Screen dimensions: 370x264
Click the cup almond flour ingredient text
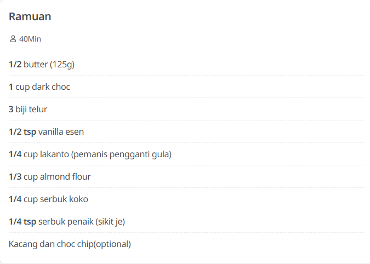point(53,177)
